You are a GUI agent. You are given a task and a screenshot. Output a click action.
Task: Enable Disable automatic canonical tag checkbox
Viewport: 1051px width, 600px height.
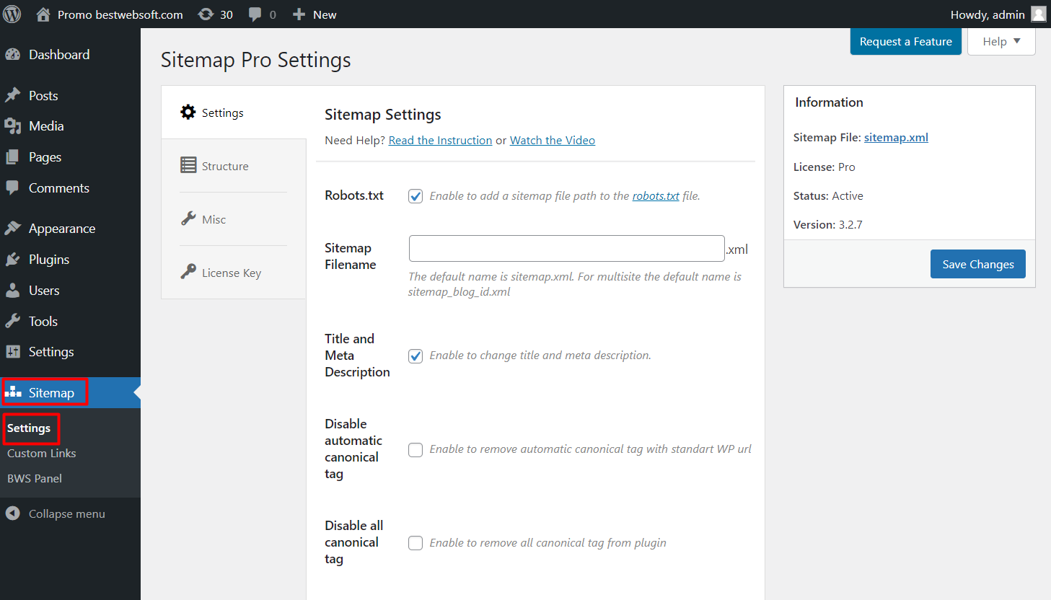[x=415, y=450]
